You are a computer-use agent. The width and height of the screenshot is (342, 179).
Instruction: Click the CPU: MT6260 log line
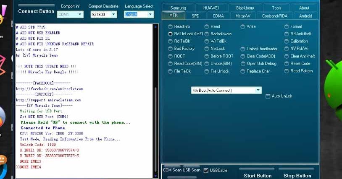point(52,134)
